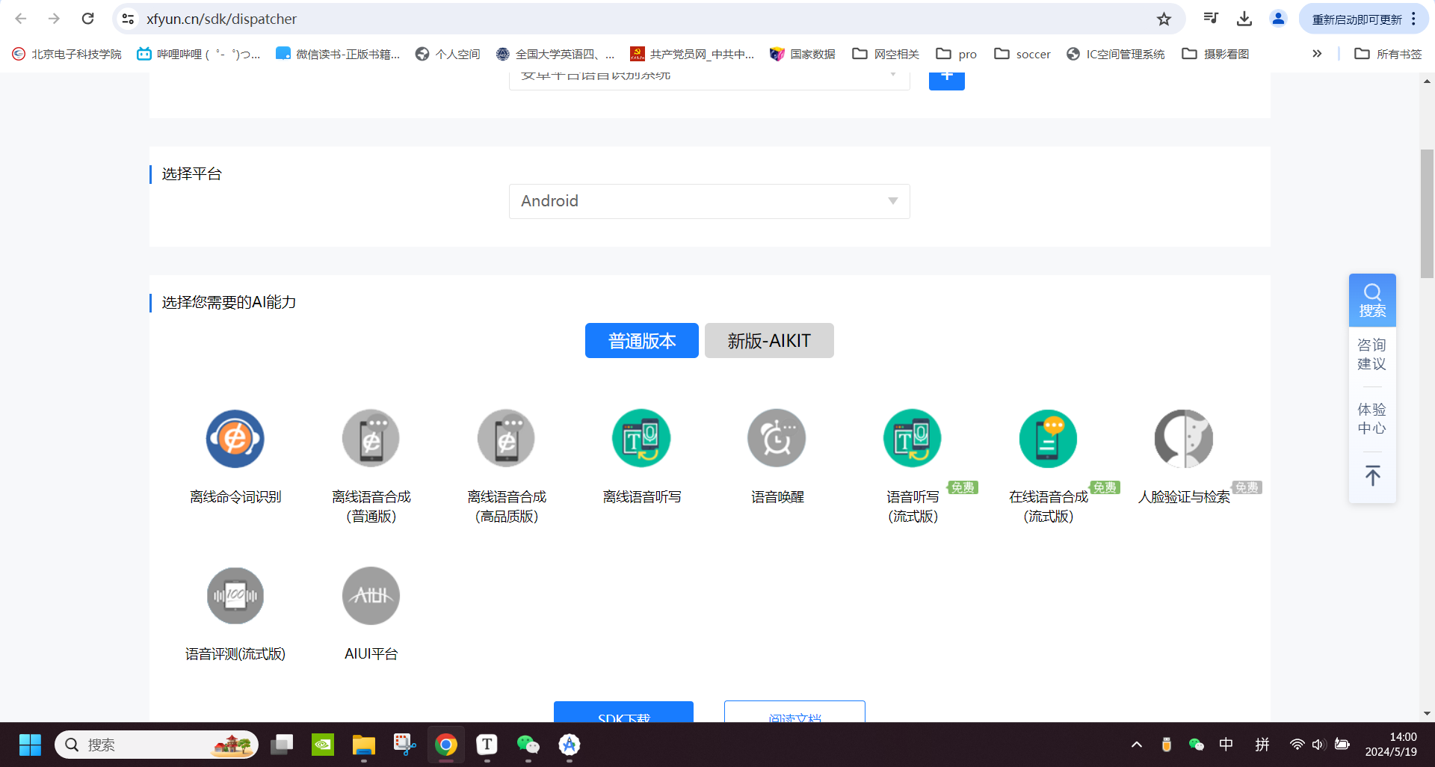Viewport: 1435px width, 767px height.
Task: Open WeChat from the taskbar
Action: coord(528,745)
